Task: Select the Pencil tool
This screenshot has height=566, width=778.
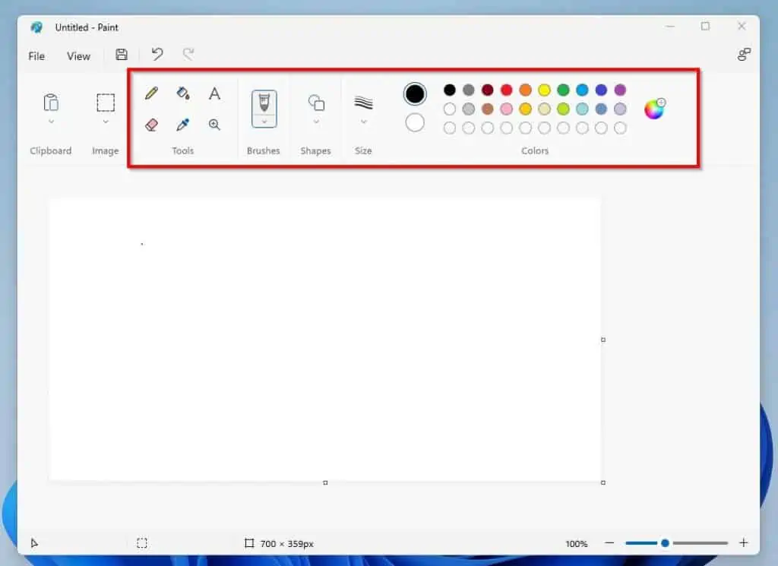Action: point(151,93)
